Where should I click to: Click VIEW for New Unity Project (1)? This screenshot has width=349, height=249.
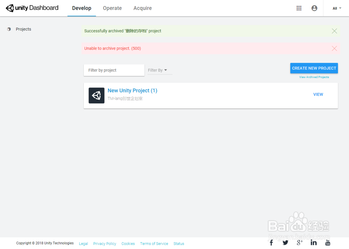318,94
